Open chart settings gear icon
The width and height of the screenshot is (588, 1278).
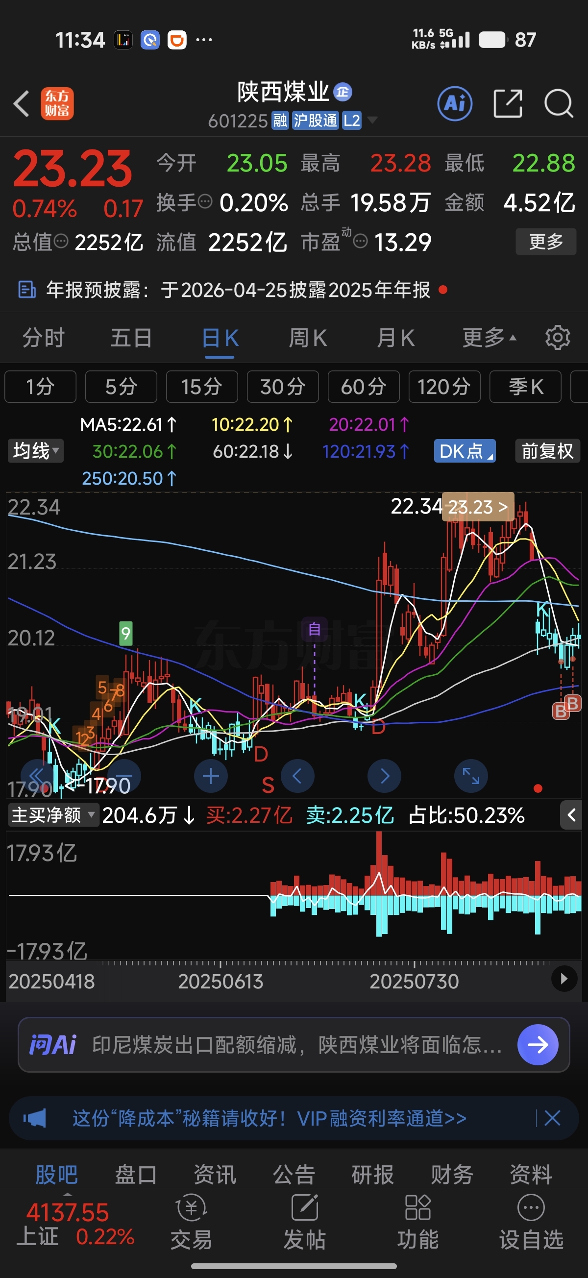557,338
